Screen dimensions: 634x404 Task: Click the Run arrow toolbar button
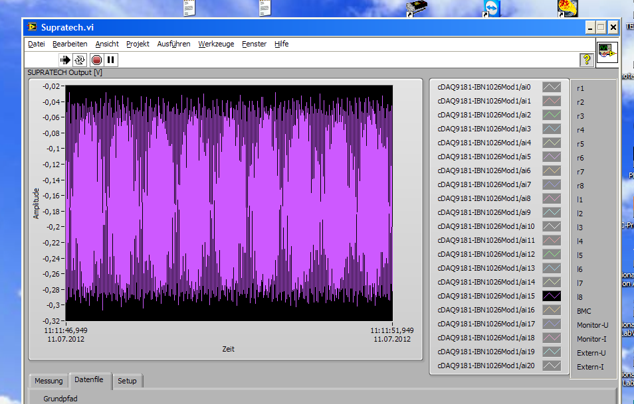tap(64, 60)
